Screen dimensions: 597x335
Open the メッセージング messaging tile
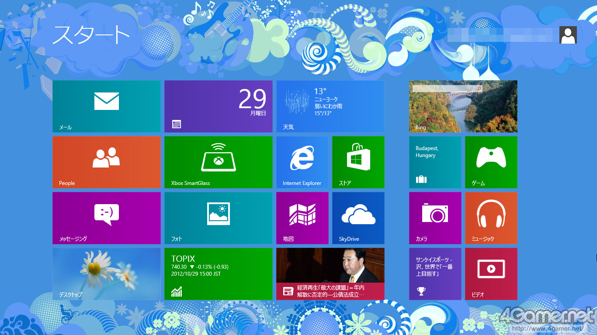tap(107, 218)
